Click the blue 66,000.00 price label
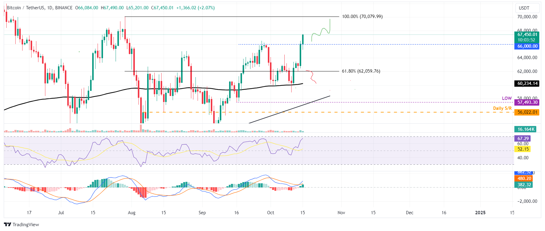 (x=527, y=46)
